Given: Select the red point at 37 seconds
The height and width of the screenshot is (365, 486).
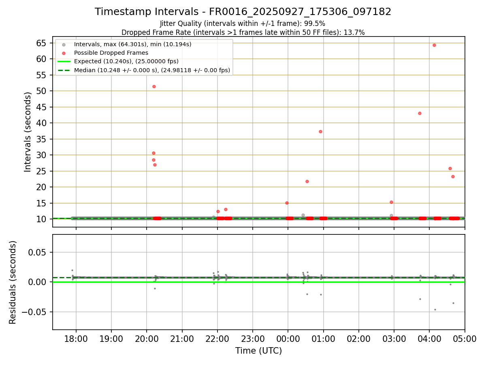Looking at the screenshot, I should point(320,131).
